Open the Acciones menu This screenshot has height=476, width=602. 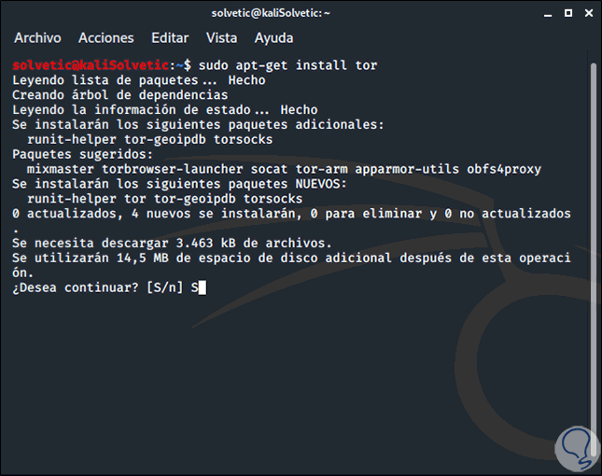pyautogui.click(x=105, y=38)
